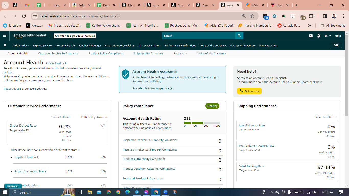Open the Seller Central hamburger menu
349x196 pixels.
[x=5, y=36]
